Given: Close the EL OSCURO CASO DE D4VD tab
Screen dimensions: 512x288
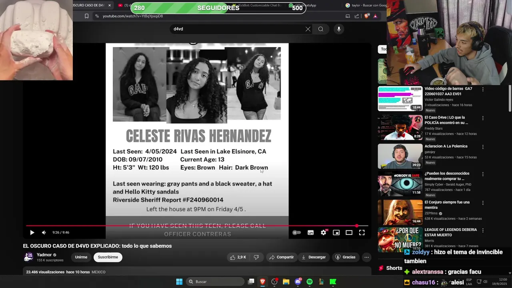Looking at the screenshot, I should point(110,5).
